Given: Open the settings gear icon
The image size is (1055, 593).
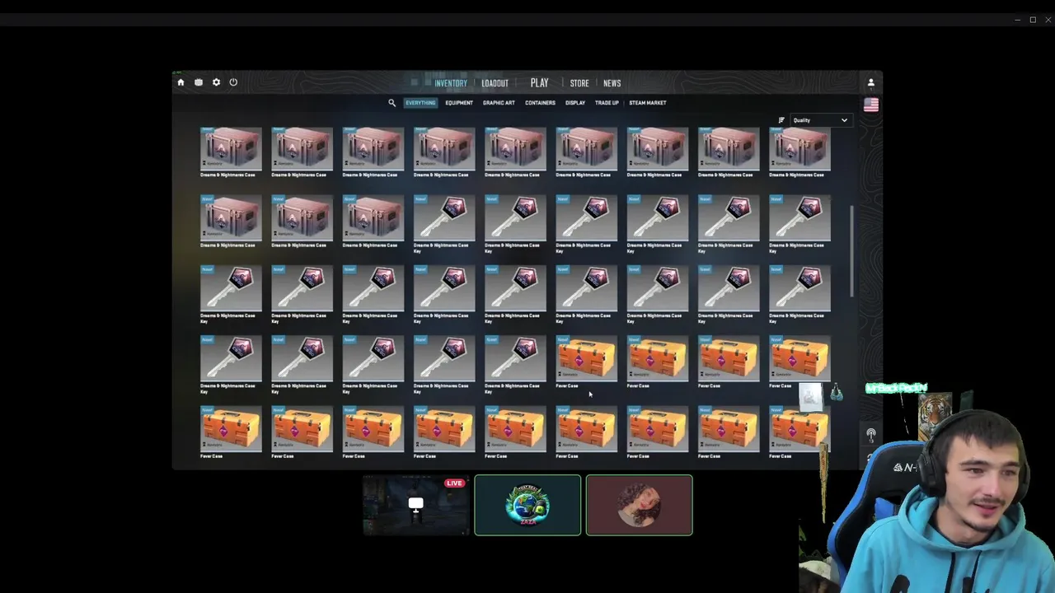Looking at the screenshot, I should (x=216, y=82).
